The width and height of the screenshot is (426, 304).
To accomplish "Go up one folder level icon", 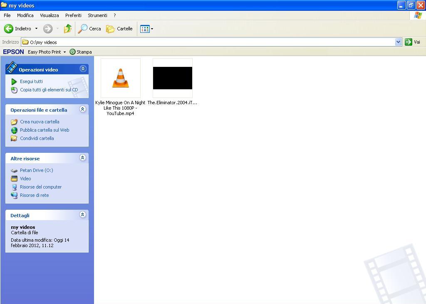I will 68,29.
